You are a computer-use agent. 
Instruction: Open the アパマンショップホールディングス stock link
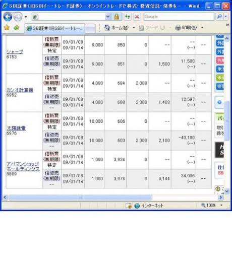tap(23, 166)
